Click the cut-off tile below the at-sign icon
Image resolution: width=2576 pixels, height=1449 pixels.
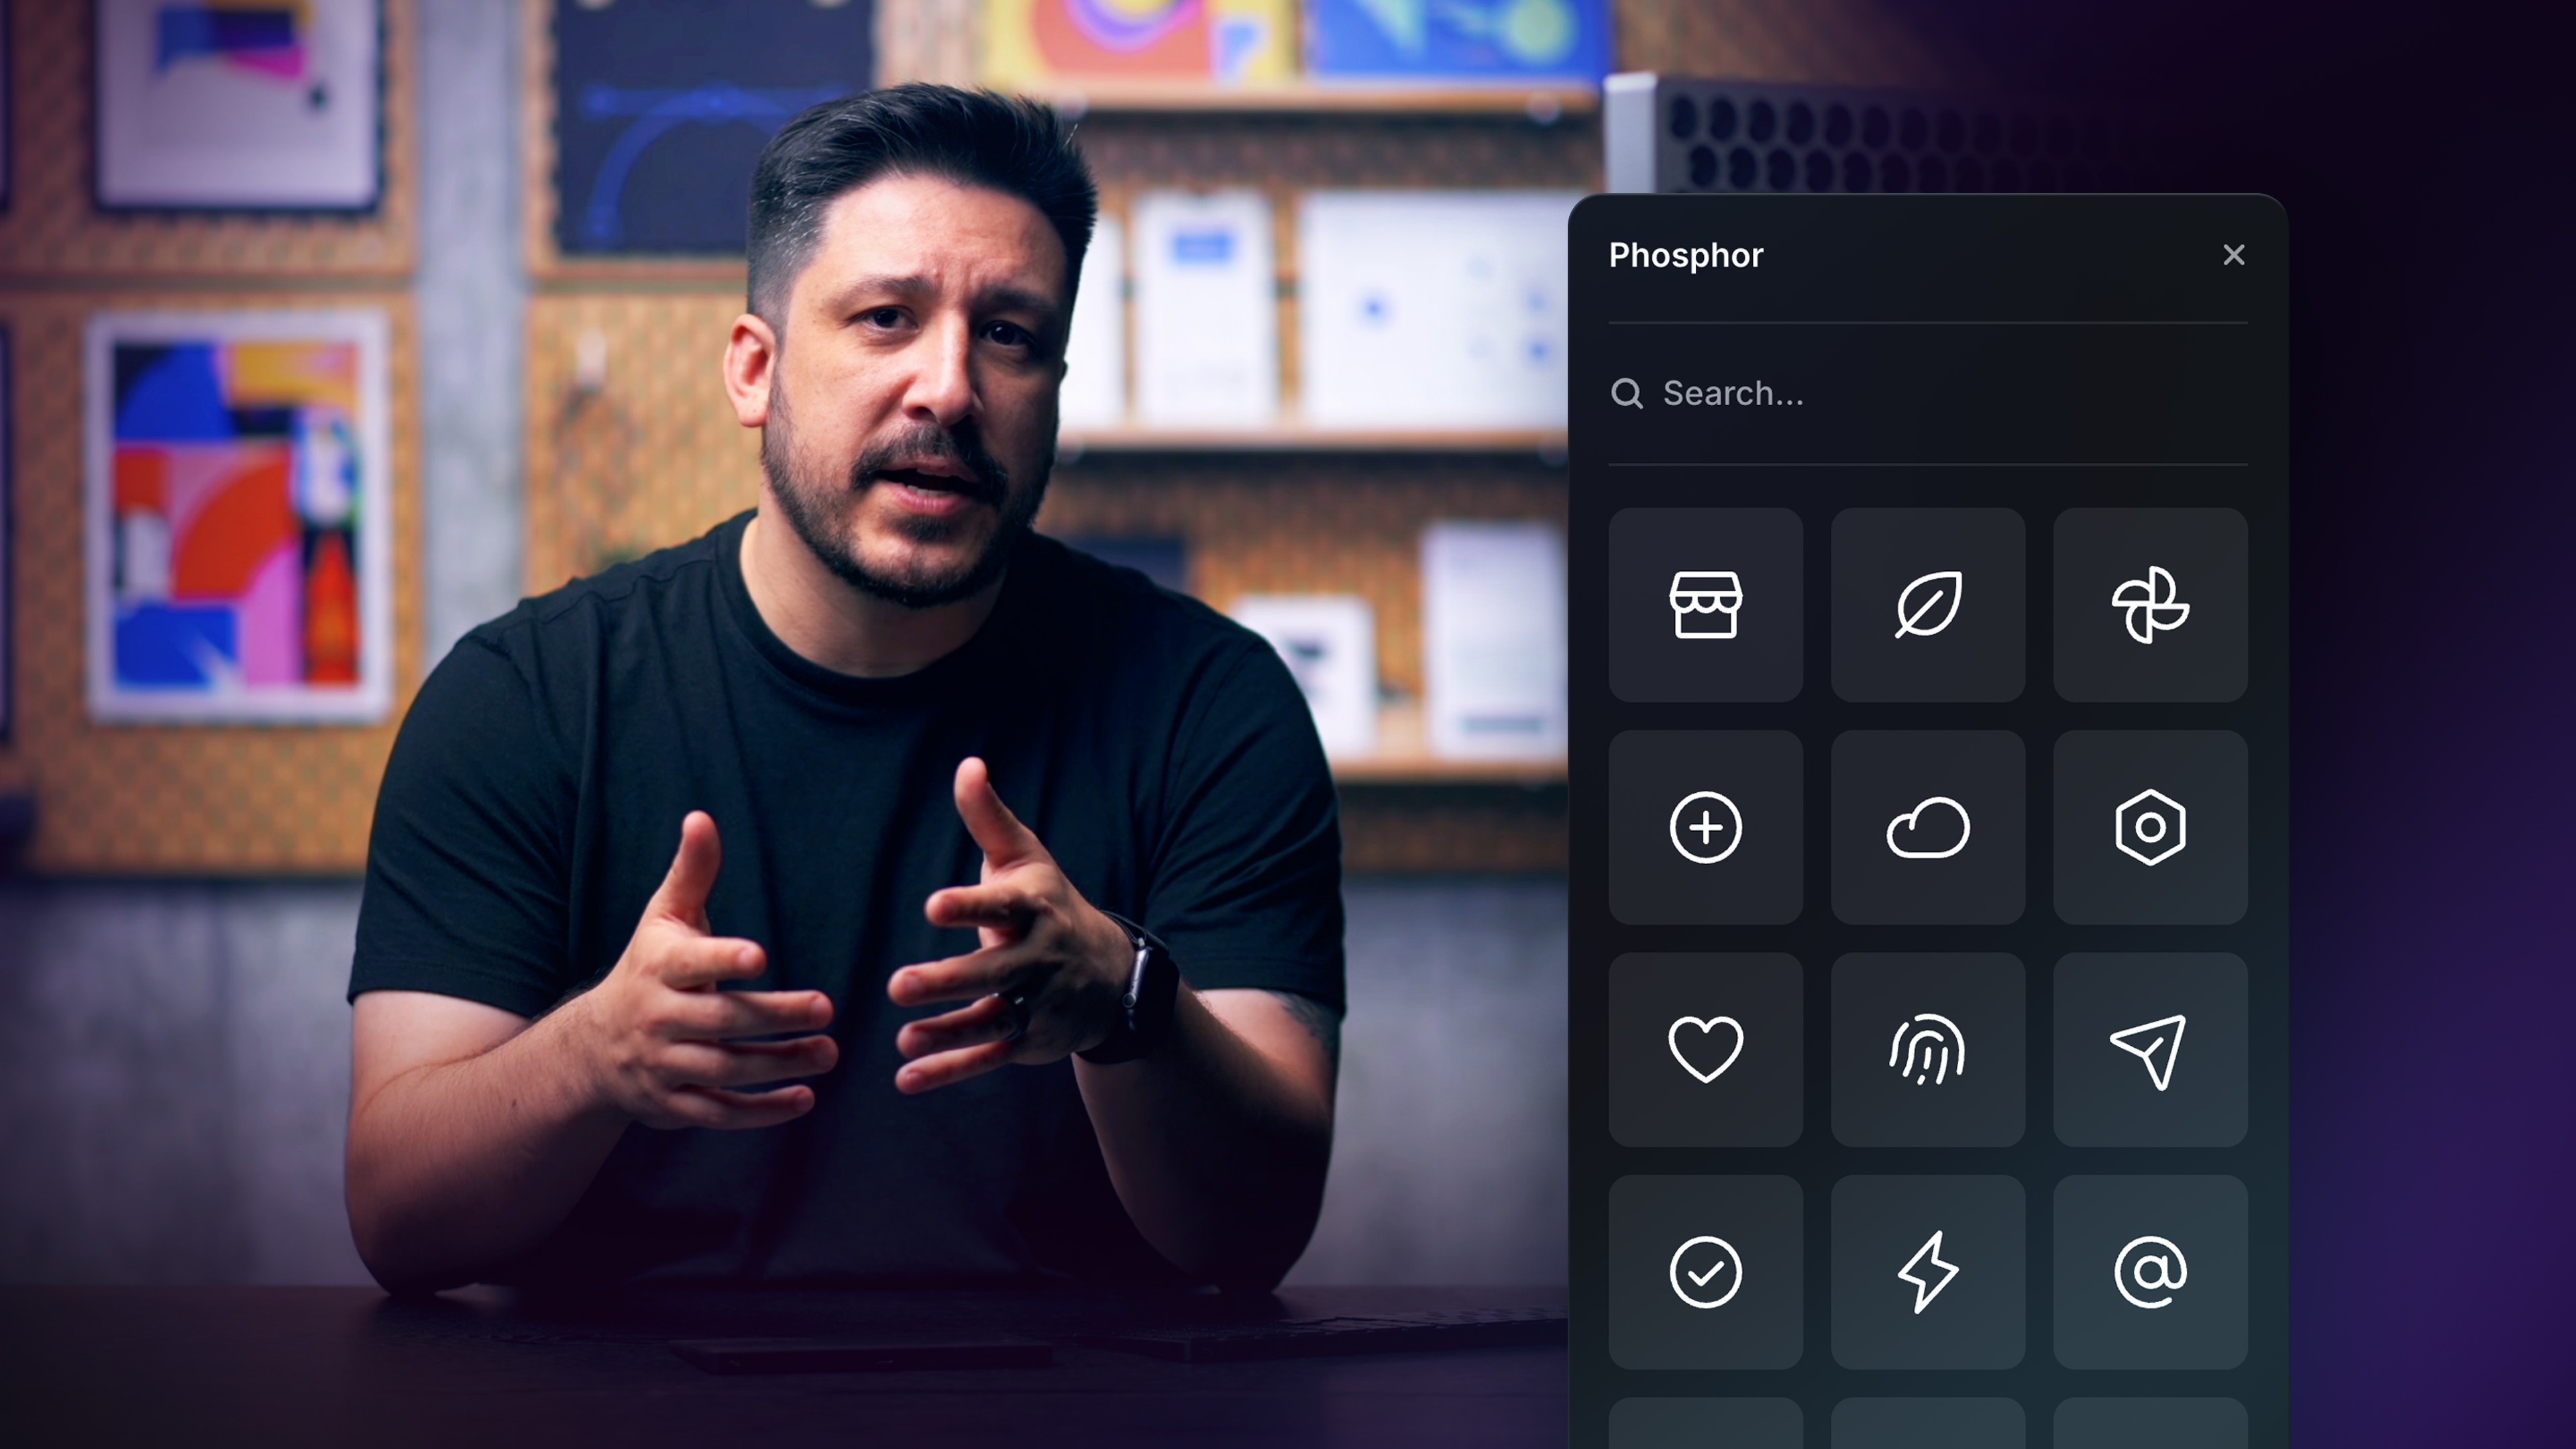(2150, 1425)
